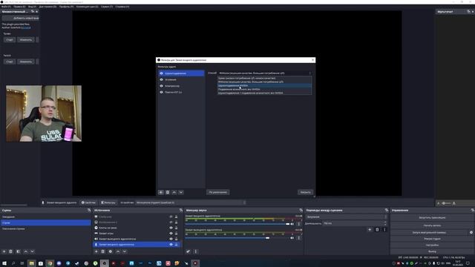475x267 pixels.
Task: Click the webcam preview thumbnail
Action: point(44,113)
